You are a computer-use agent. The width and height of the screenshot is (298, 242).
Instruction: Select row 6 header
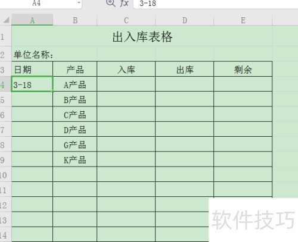5,114
